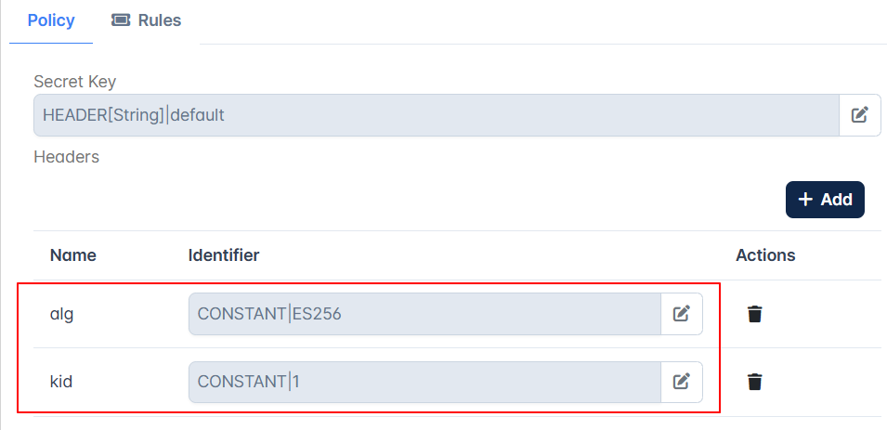Viewport: 887px width, 430px height.
Task: Open the Rules tab
Action: (146, 21)
